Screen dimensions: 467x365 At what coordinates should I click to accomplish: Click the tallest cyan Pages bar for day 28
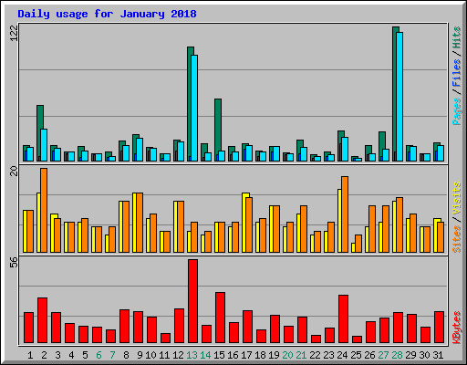[x=400, y=97]
